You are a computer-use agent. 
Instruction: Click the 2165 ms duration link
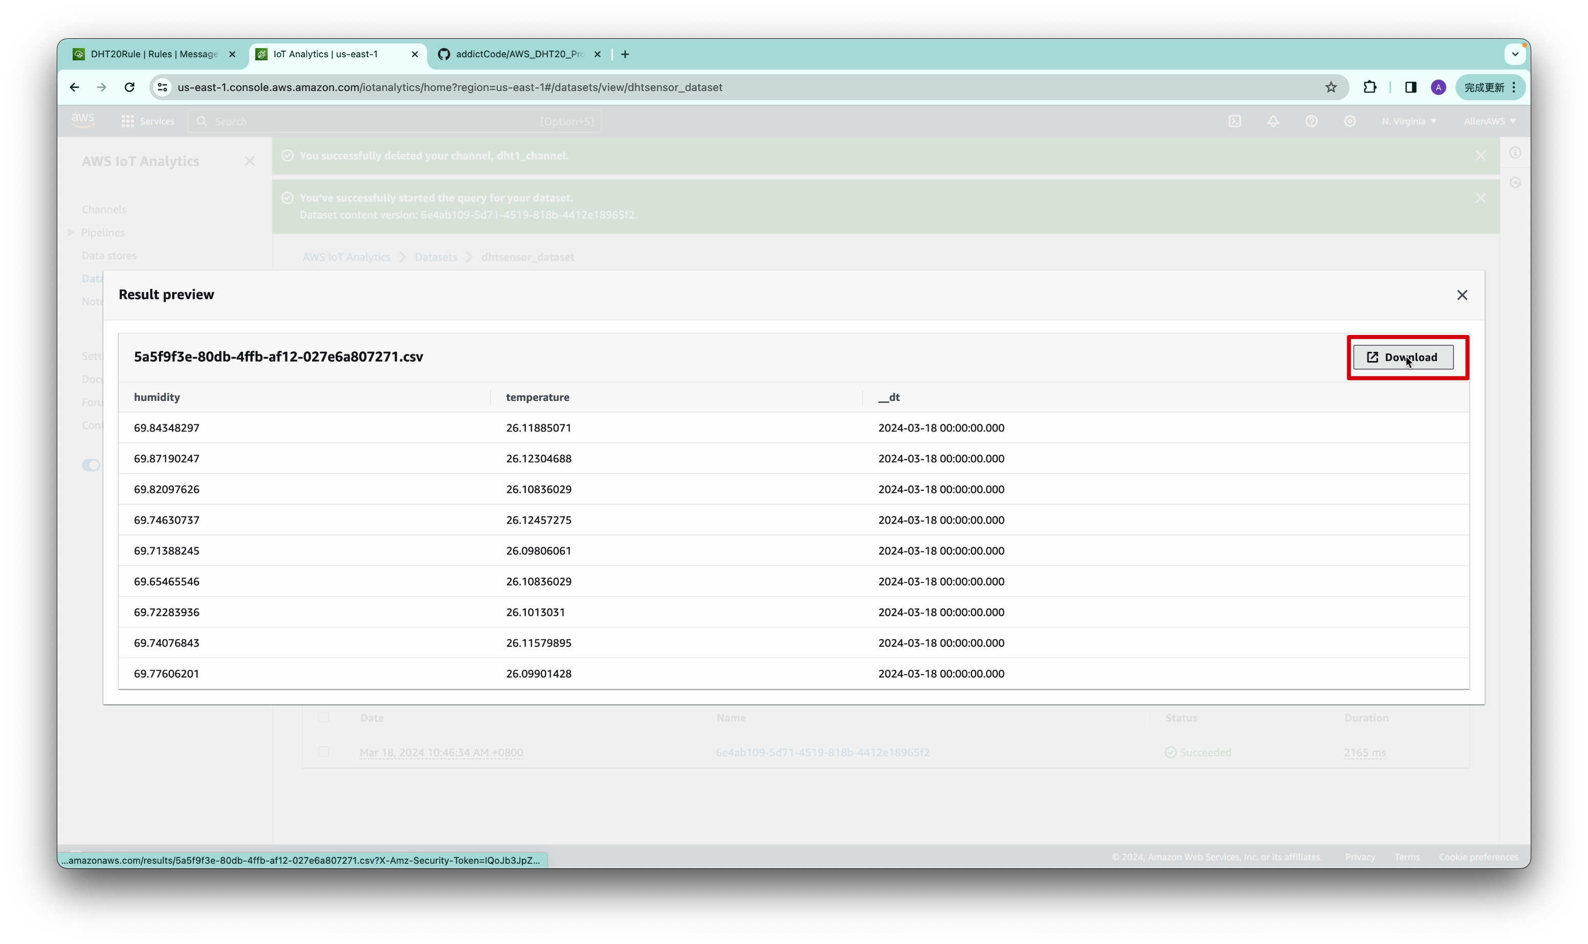pyautogui.click(x=1364, y=753)
